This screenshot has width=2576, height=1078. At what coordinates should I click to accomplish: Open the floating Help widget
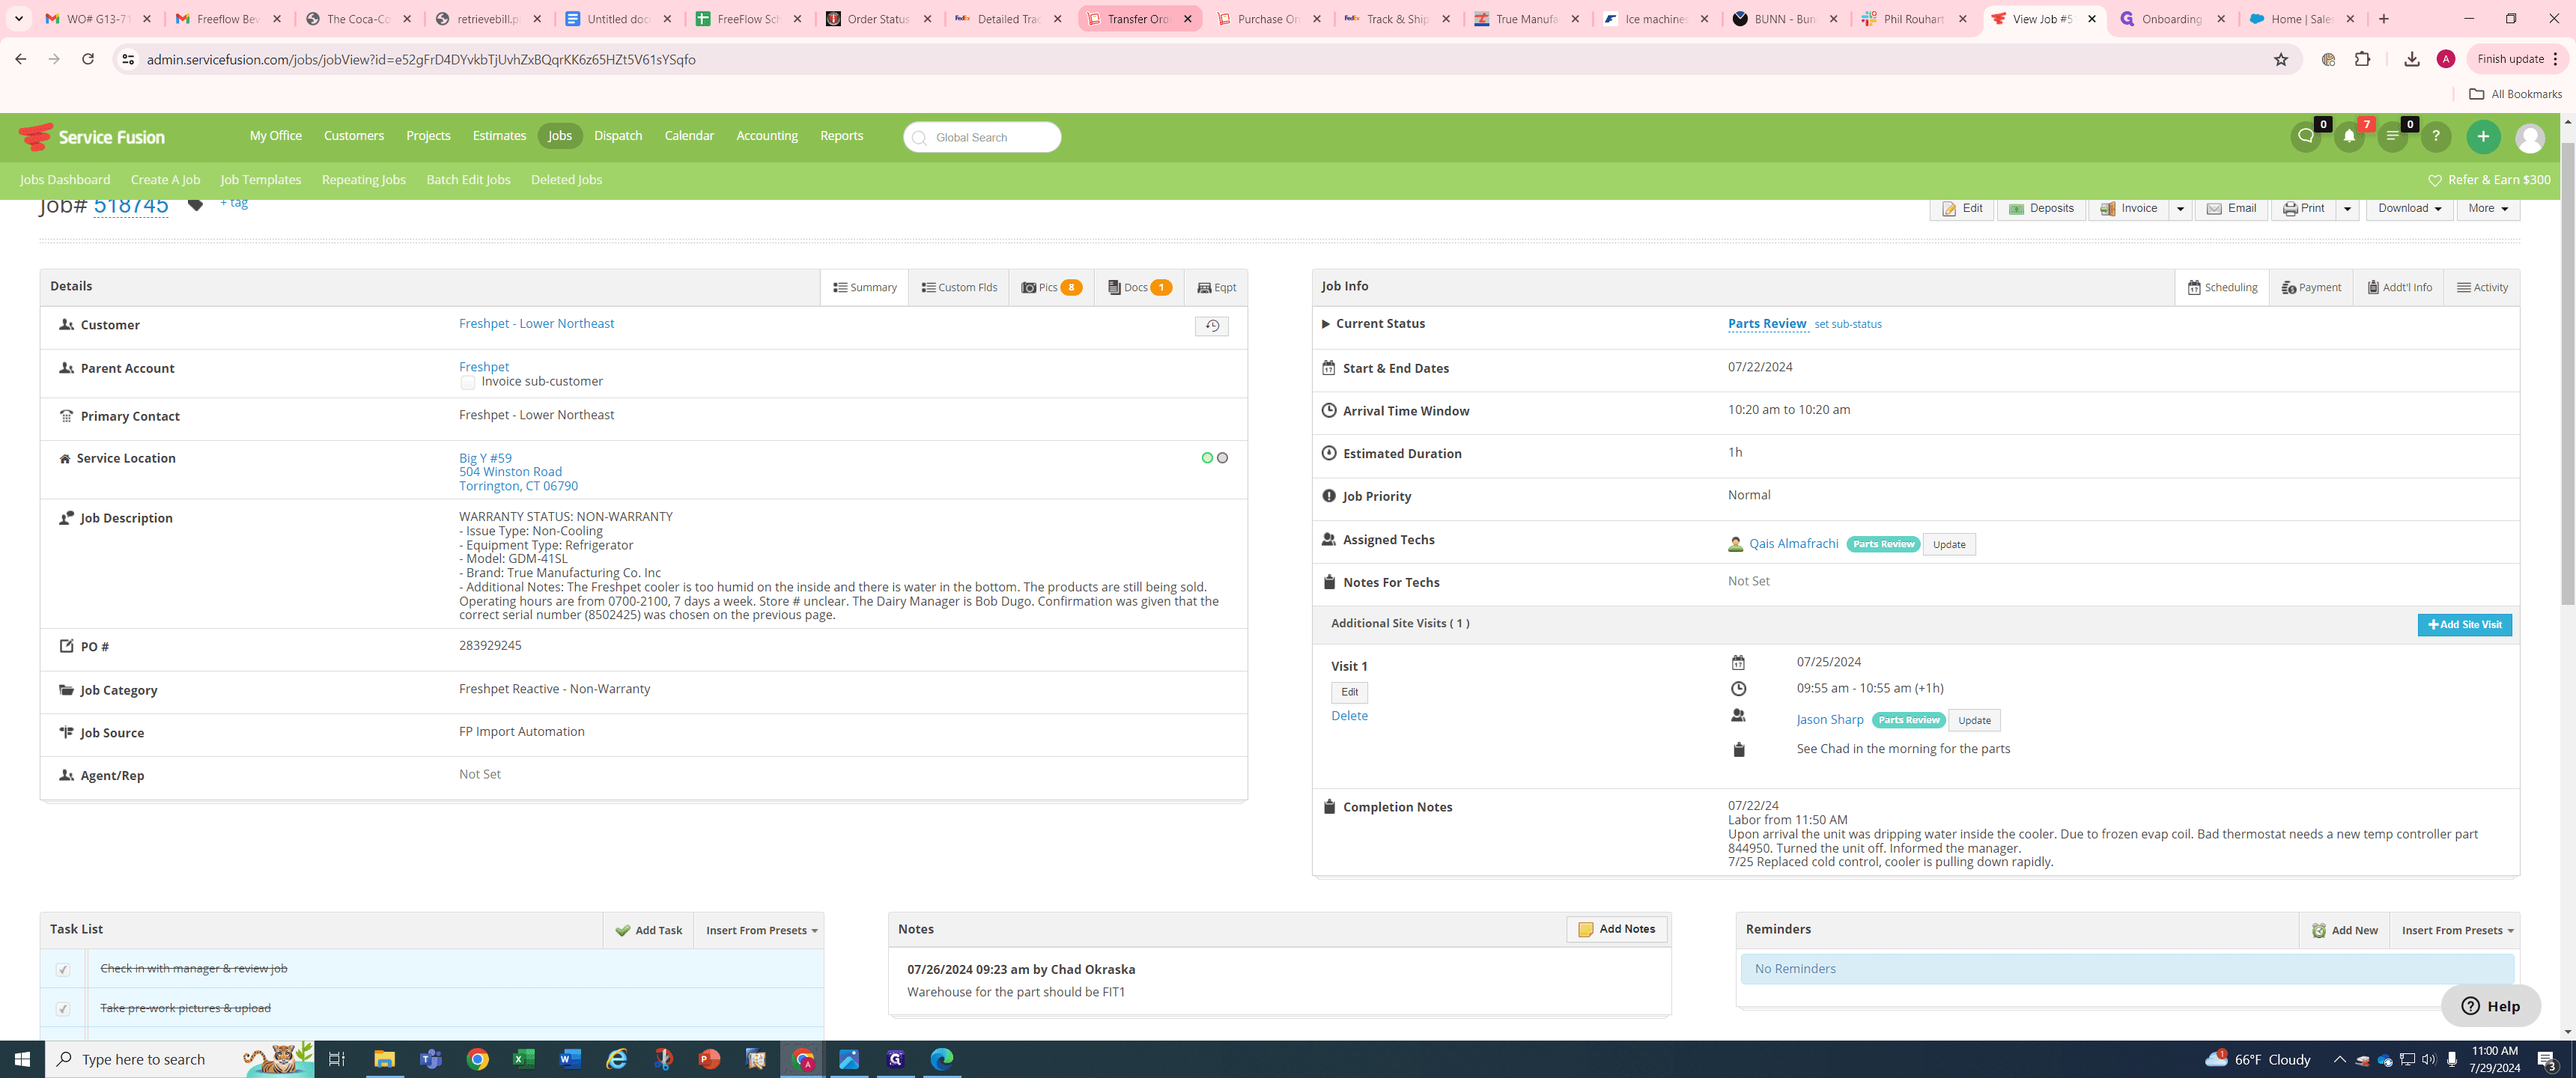pyautogui.click(x=2490, y=1006)
